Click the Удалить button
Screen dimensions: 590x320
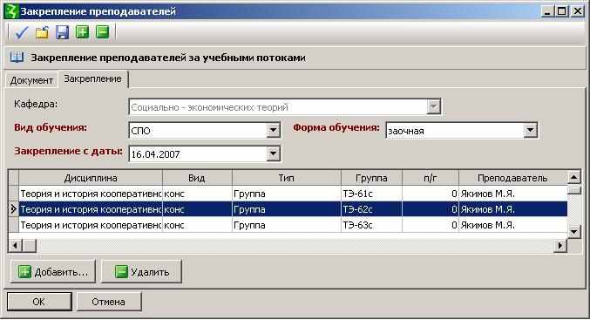[142, 271]
